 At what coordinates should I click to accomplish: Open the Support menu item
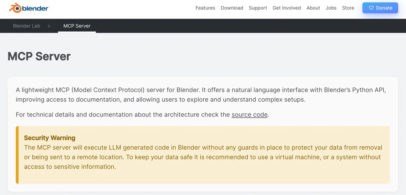point(258,8)
